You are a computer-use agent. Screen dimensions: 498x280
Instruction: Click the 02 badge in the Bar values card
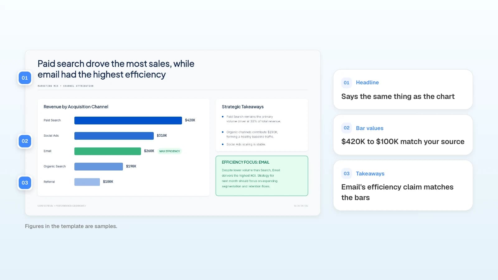[346, 128]
